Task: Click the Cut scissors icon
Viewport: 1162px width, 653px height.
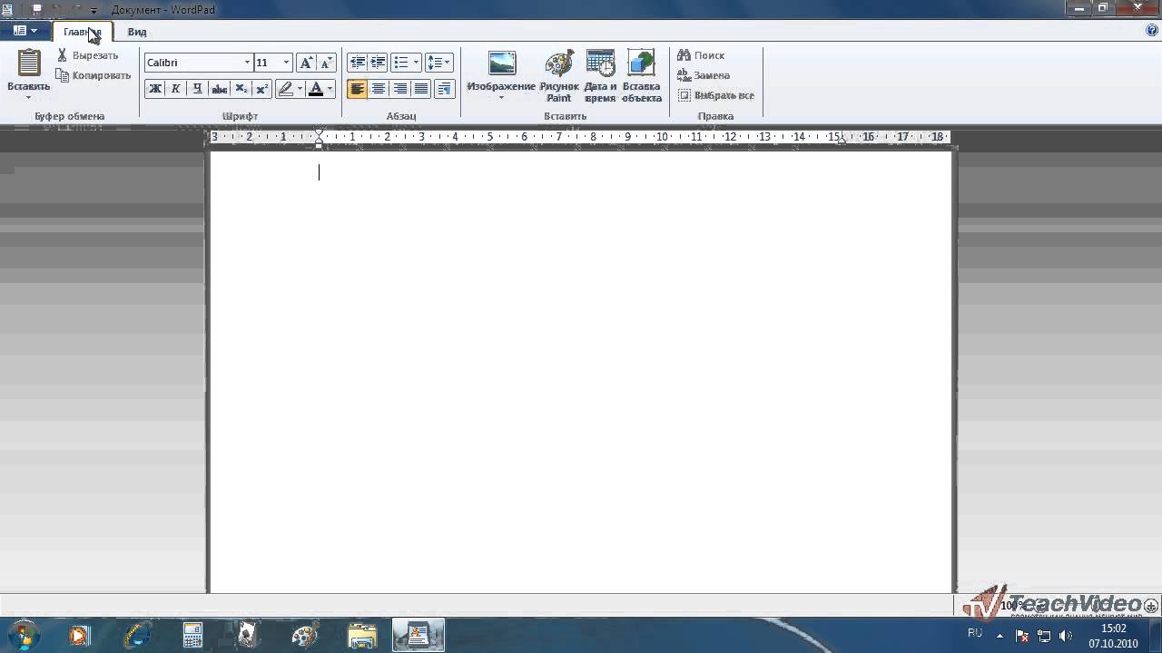Action: click(62, 55)
